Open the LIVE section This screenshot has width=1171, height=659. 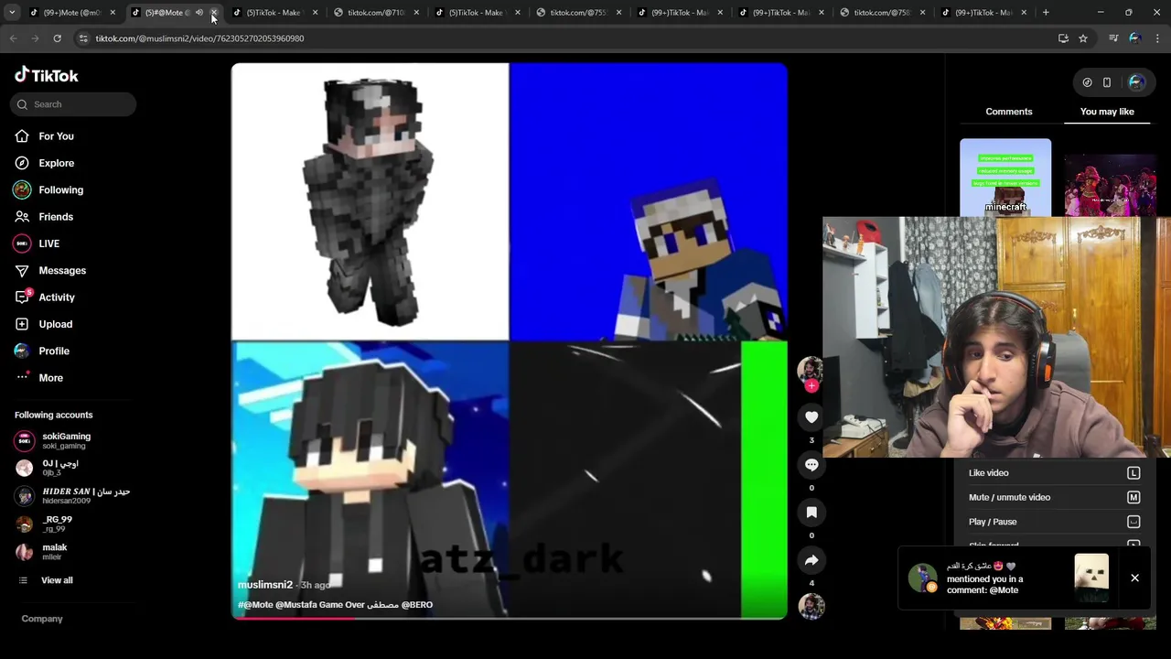pos(48,243)
